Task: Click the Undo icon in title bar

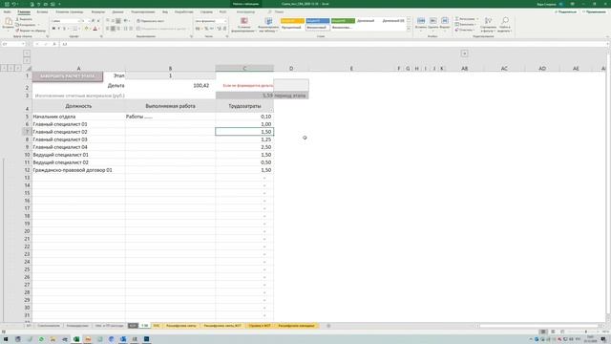Action: [x=14, y=4]
